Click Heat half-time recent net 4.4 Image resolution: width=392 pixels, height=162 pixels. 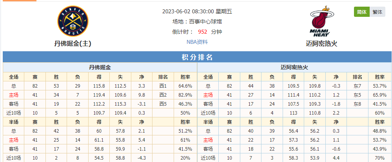tap(336, 158)
